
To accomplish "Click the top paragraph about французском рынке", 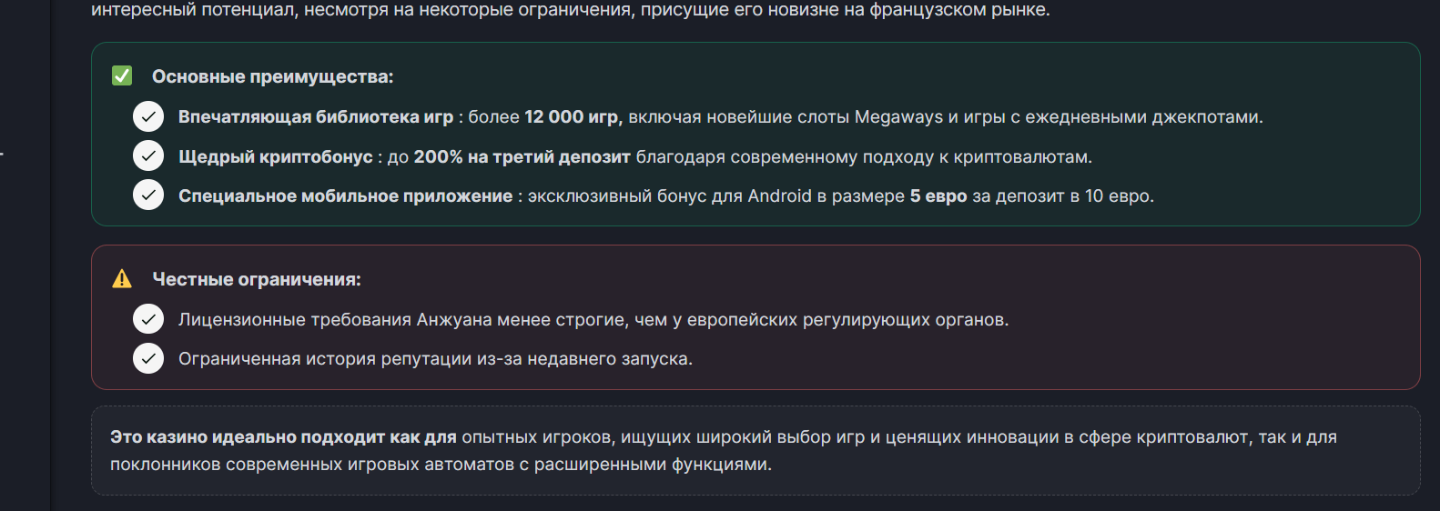I will (x=571, y=10).
